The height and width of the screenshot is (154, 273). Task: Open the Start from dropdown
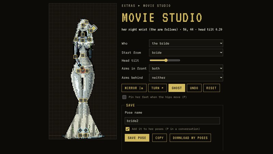186,53
